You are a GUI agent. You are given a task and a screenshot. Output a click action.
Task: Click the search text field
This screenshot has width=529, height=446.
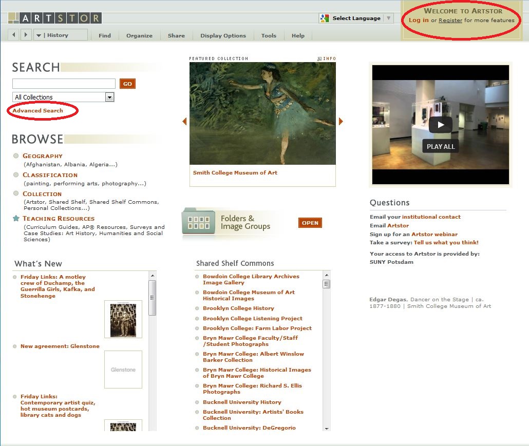coord(64,84)
